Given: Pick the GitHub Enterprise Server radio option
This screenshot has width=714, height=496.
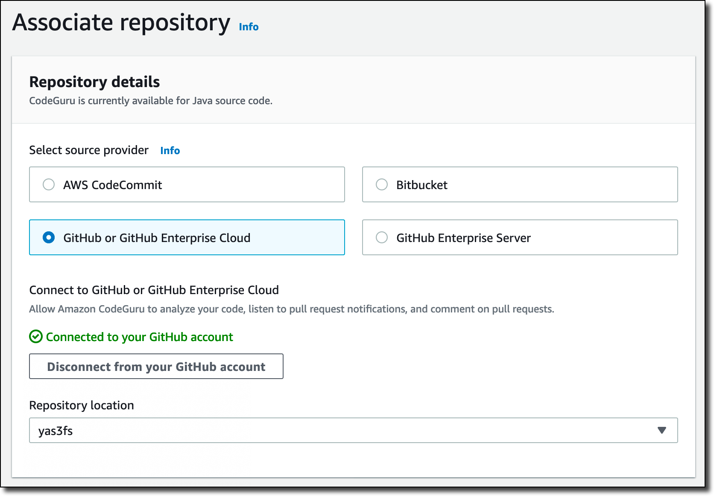Looking at the screenshot, I should (382, 237).
